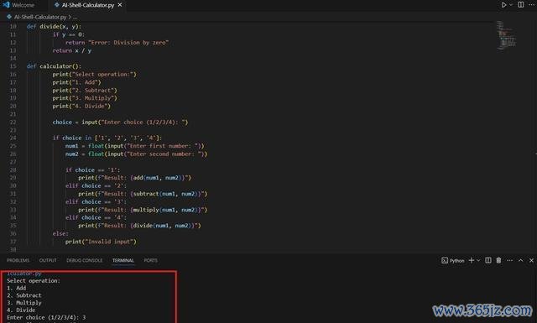This screenshot has width=537, height=323.
Task: Click the VS Code logo icon
Action: [6, 5]
